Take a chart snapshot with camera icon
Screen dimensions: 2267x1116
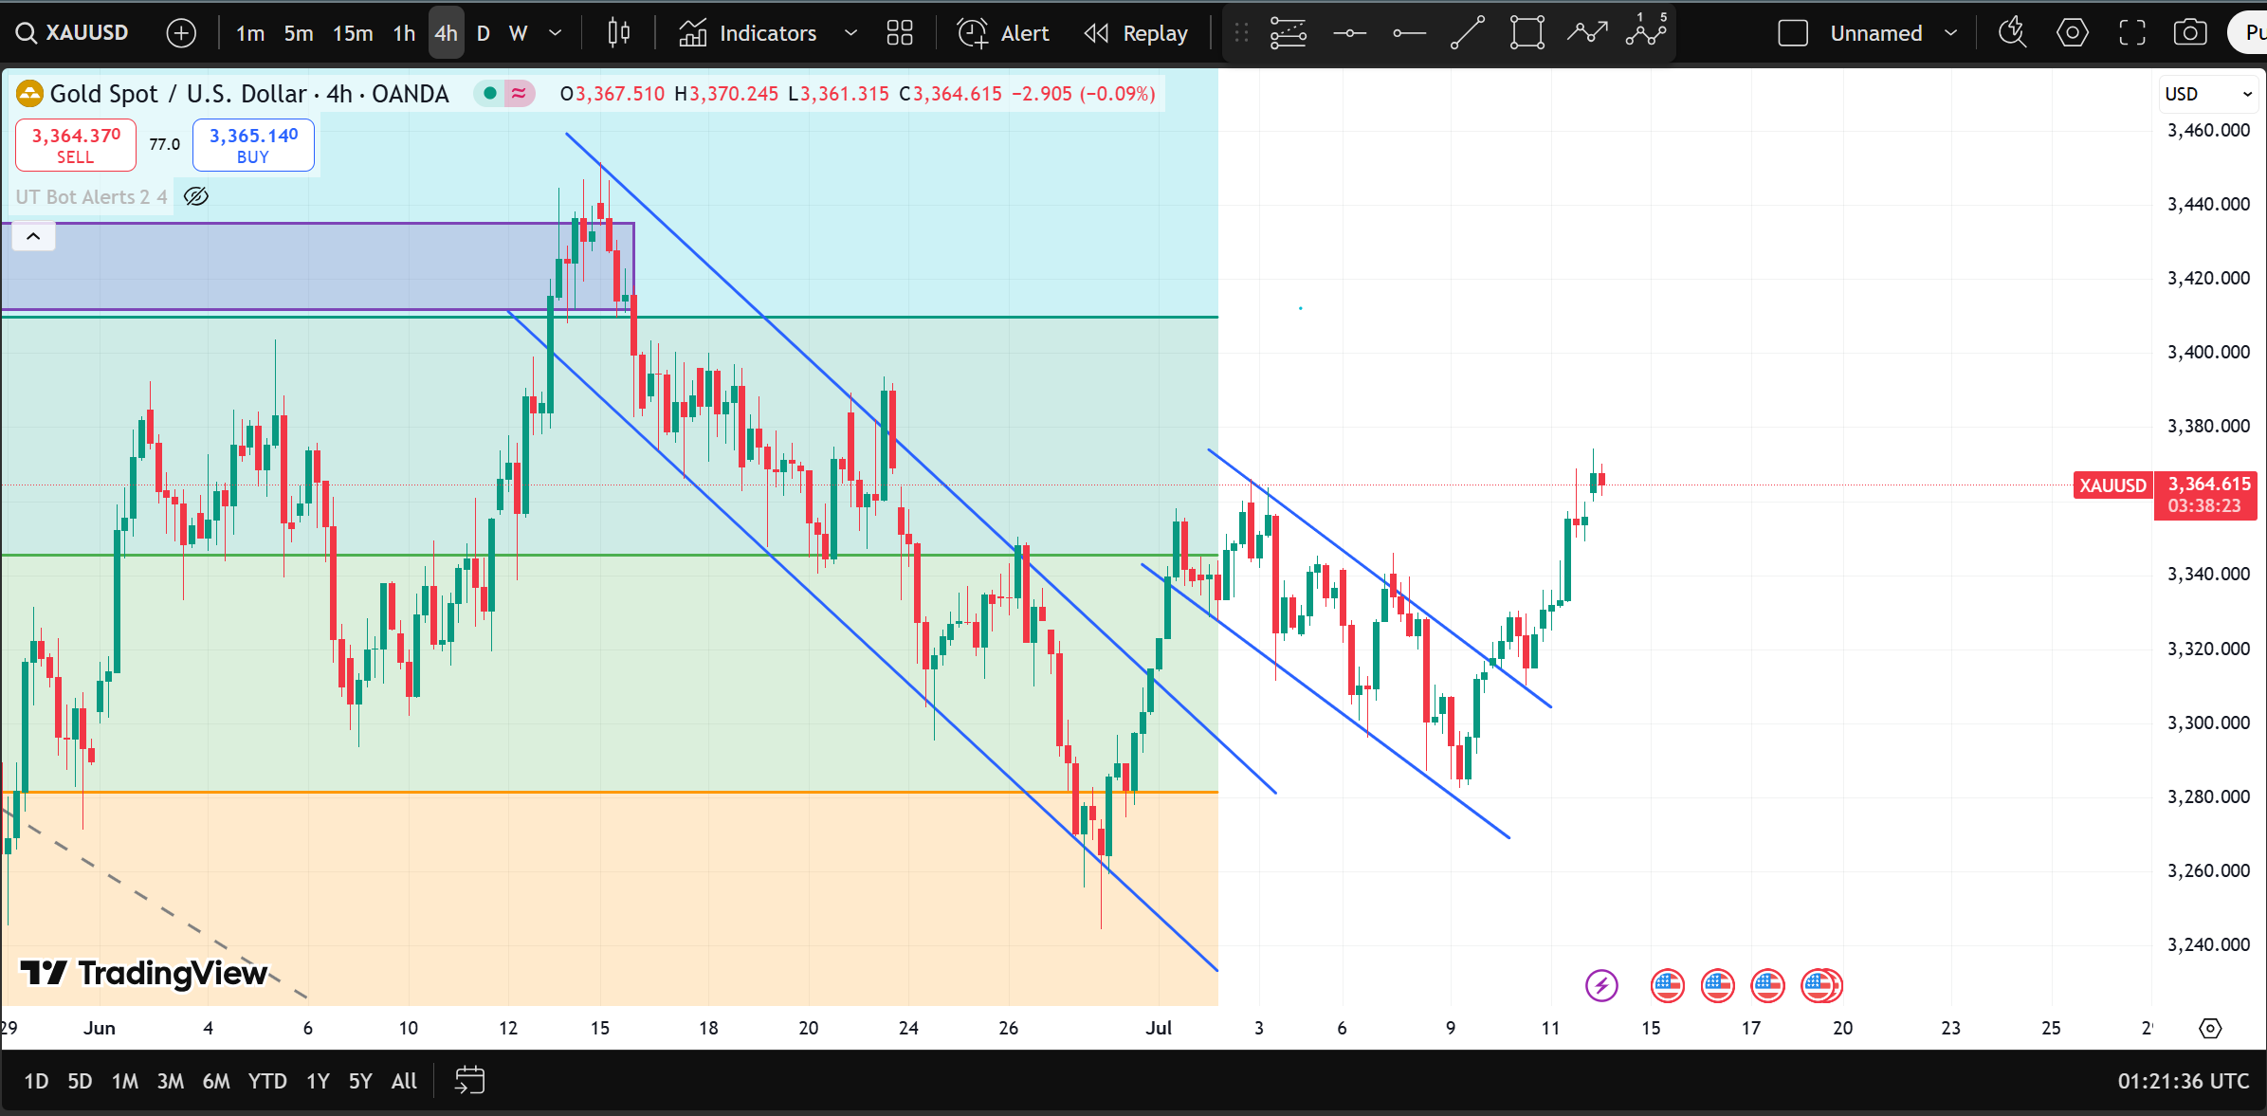pos(2190,33)
